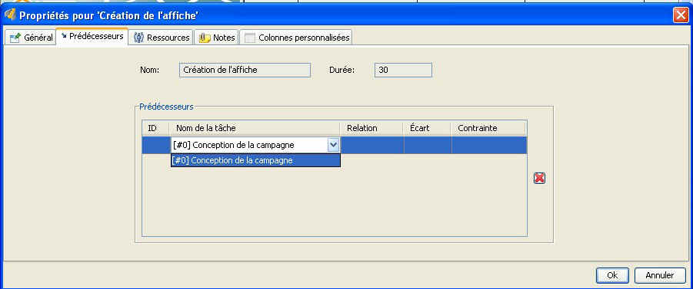
Task: Close the Propriétés dialog window
Action: (x=680, y=15)
